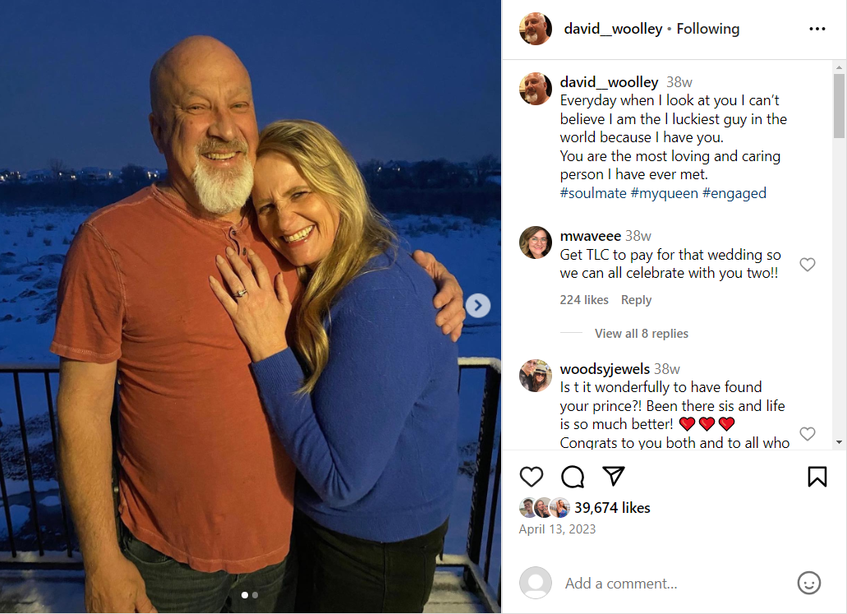Open the three-dot more options menu
The image size is (847, 614).
[x=817, y=29]
